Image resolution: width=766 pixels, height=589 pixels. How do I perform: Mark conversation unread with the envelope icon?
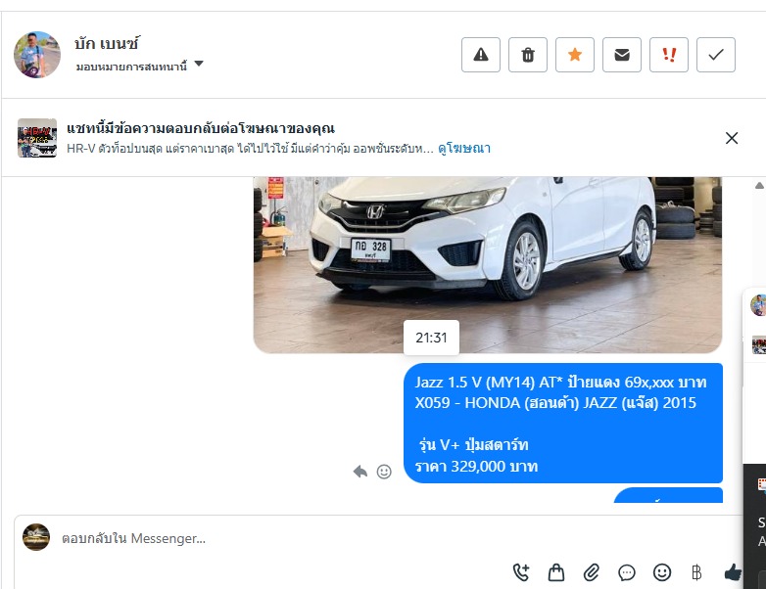622,55
